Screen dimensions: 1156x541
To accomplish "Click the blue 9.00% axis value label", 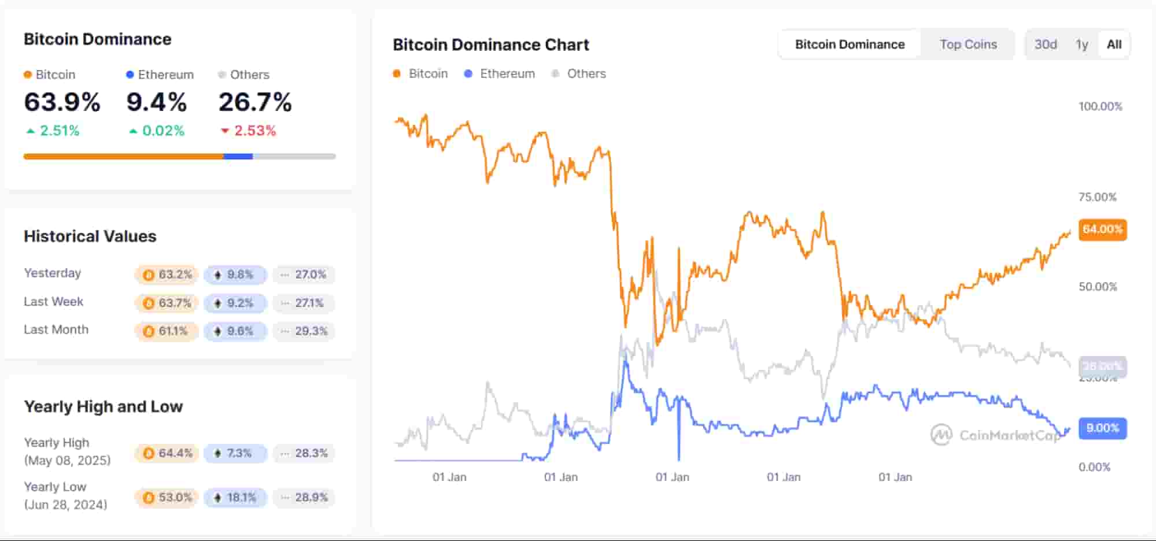I will pyautogui.click(x=1102, y=428).
